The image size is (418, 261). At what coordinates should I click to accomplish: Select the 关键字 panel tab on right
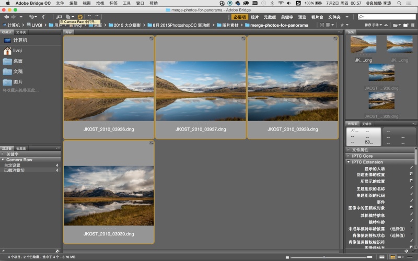[367, 124]
